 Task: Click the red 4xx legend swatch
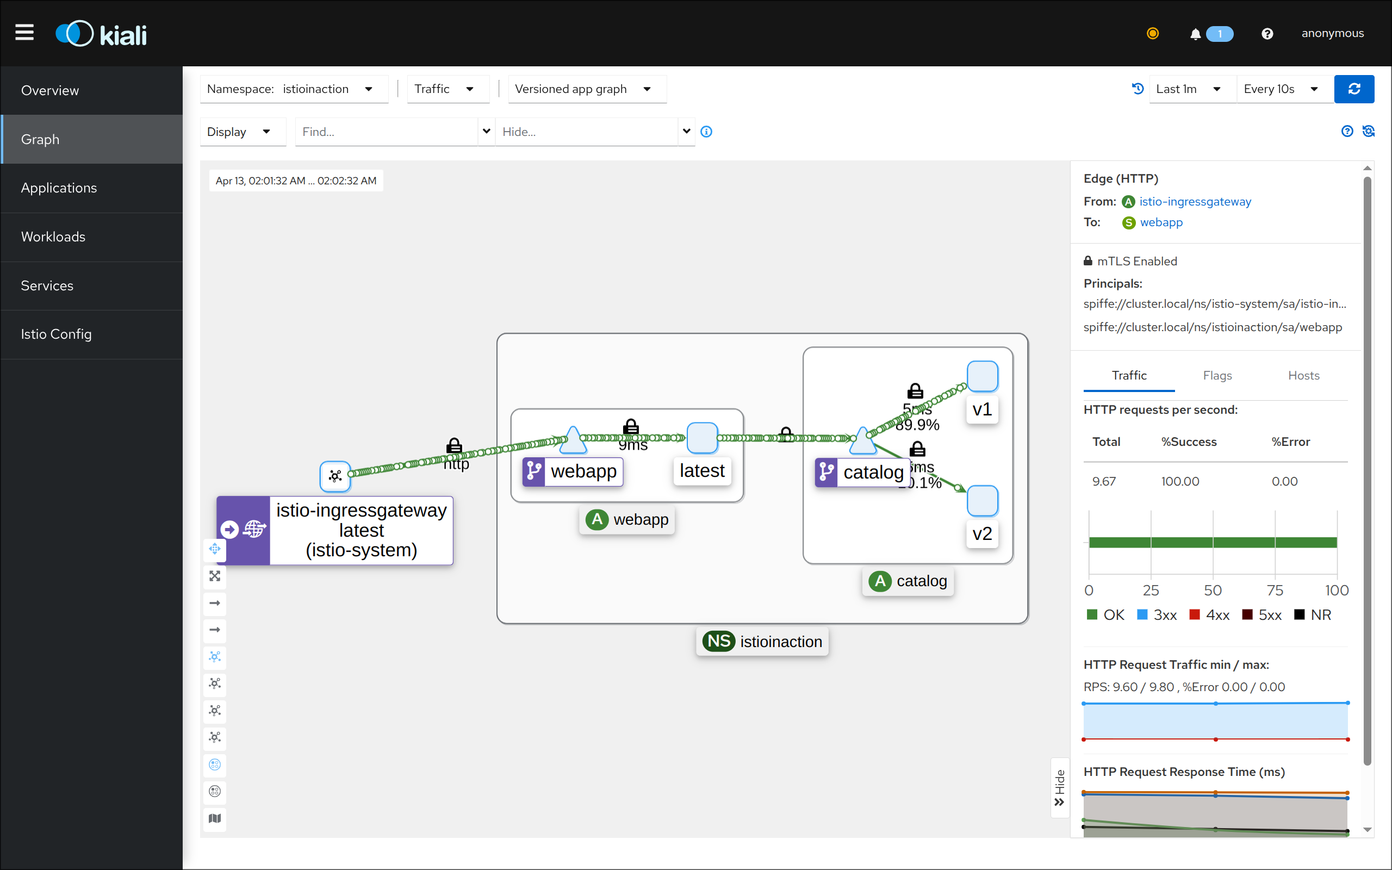1195,614
